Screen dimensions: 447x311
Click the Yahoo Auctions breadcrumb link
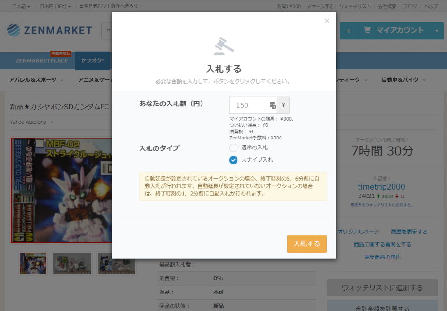coord(31,122)
